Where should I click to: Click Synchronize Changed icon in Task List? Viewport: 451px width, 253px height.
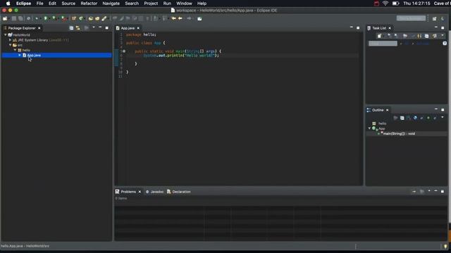tap(434, 36)
